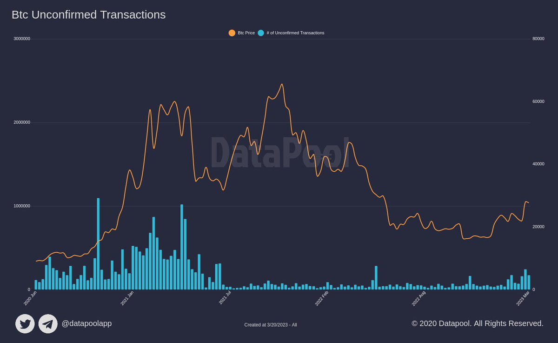Click the 2021 Jul x-axis label
This screenshot has width=558, height=343.
pos(225,298)
